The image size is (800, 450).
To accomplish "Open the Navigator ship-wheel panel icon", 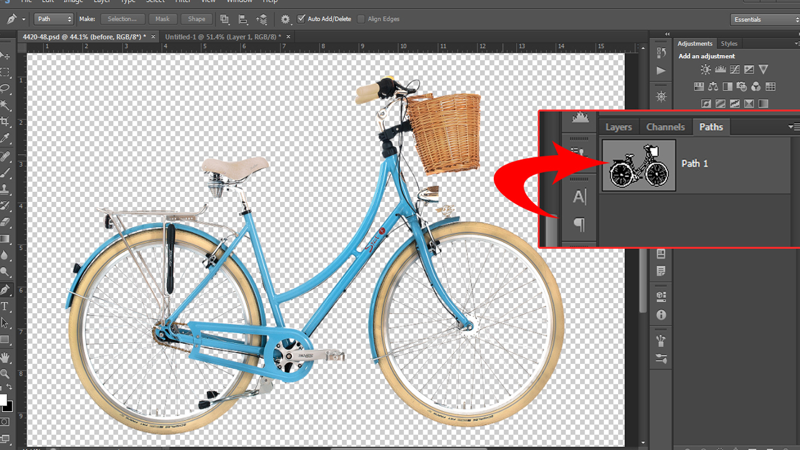I will (661, 97).
